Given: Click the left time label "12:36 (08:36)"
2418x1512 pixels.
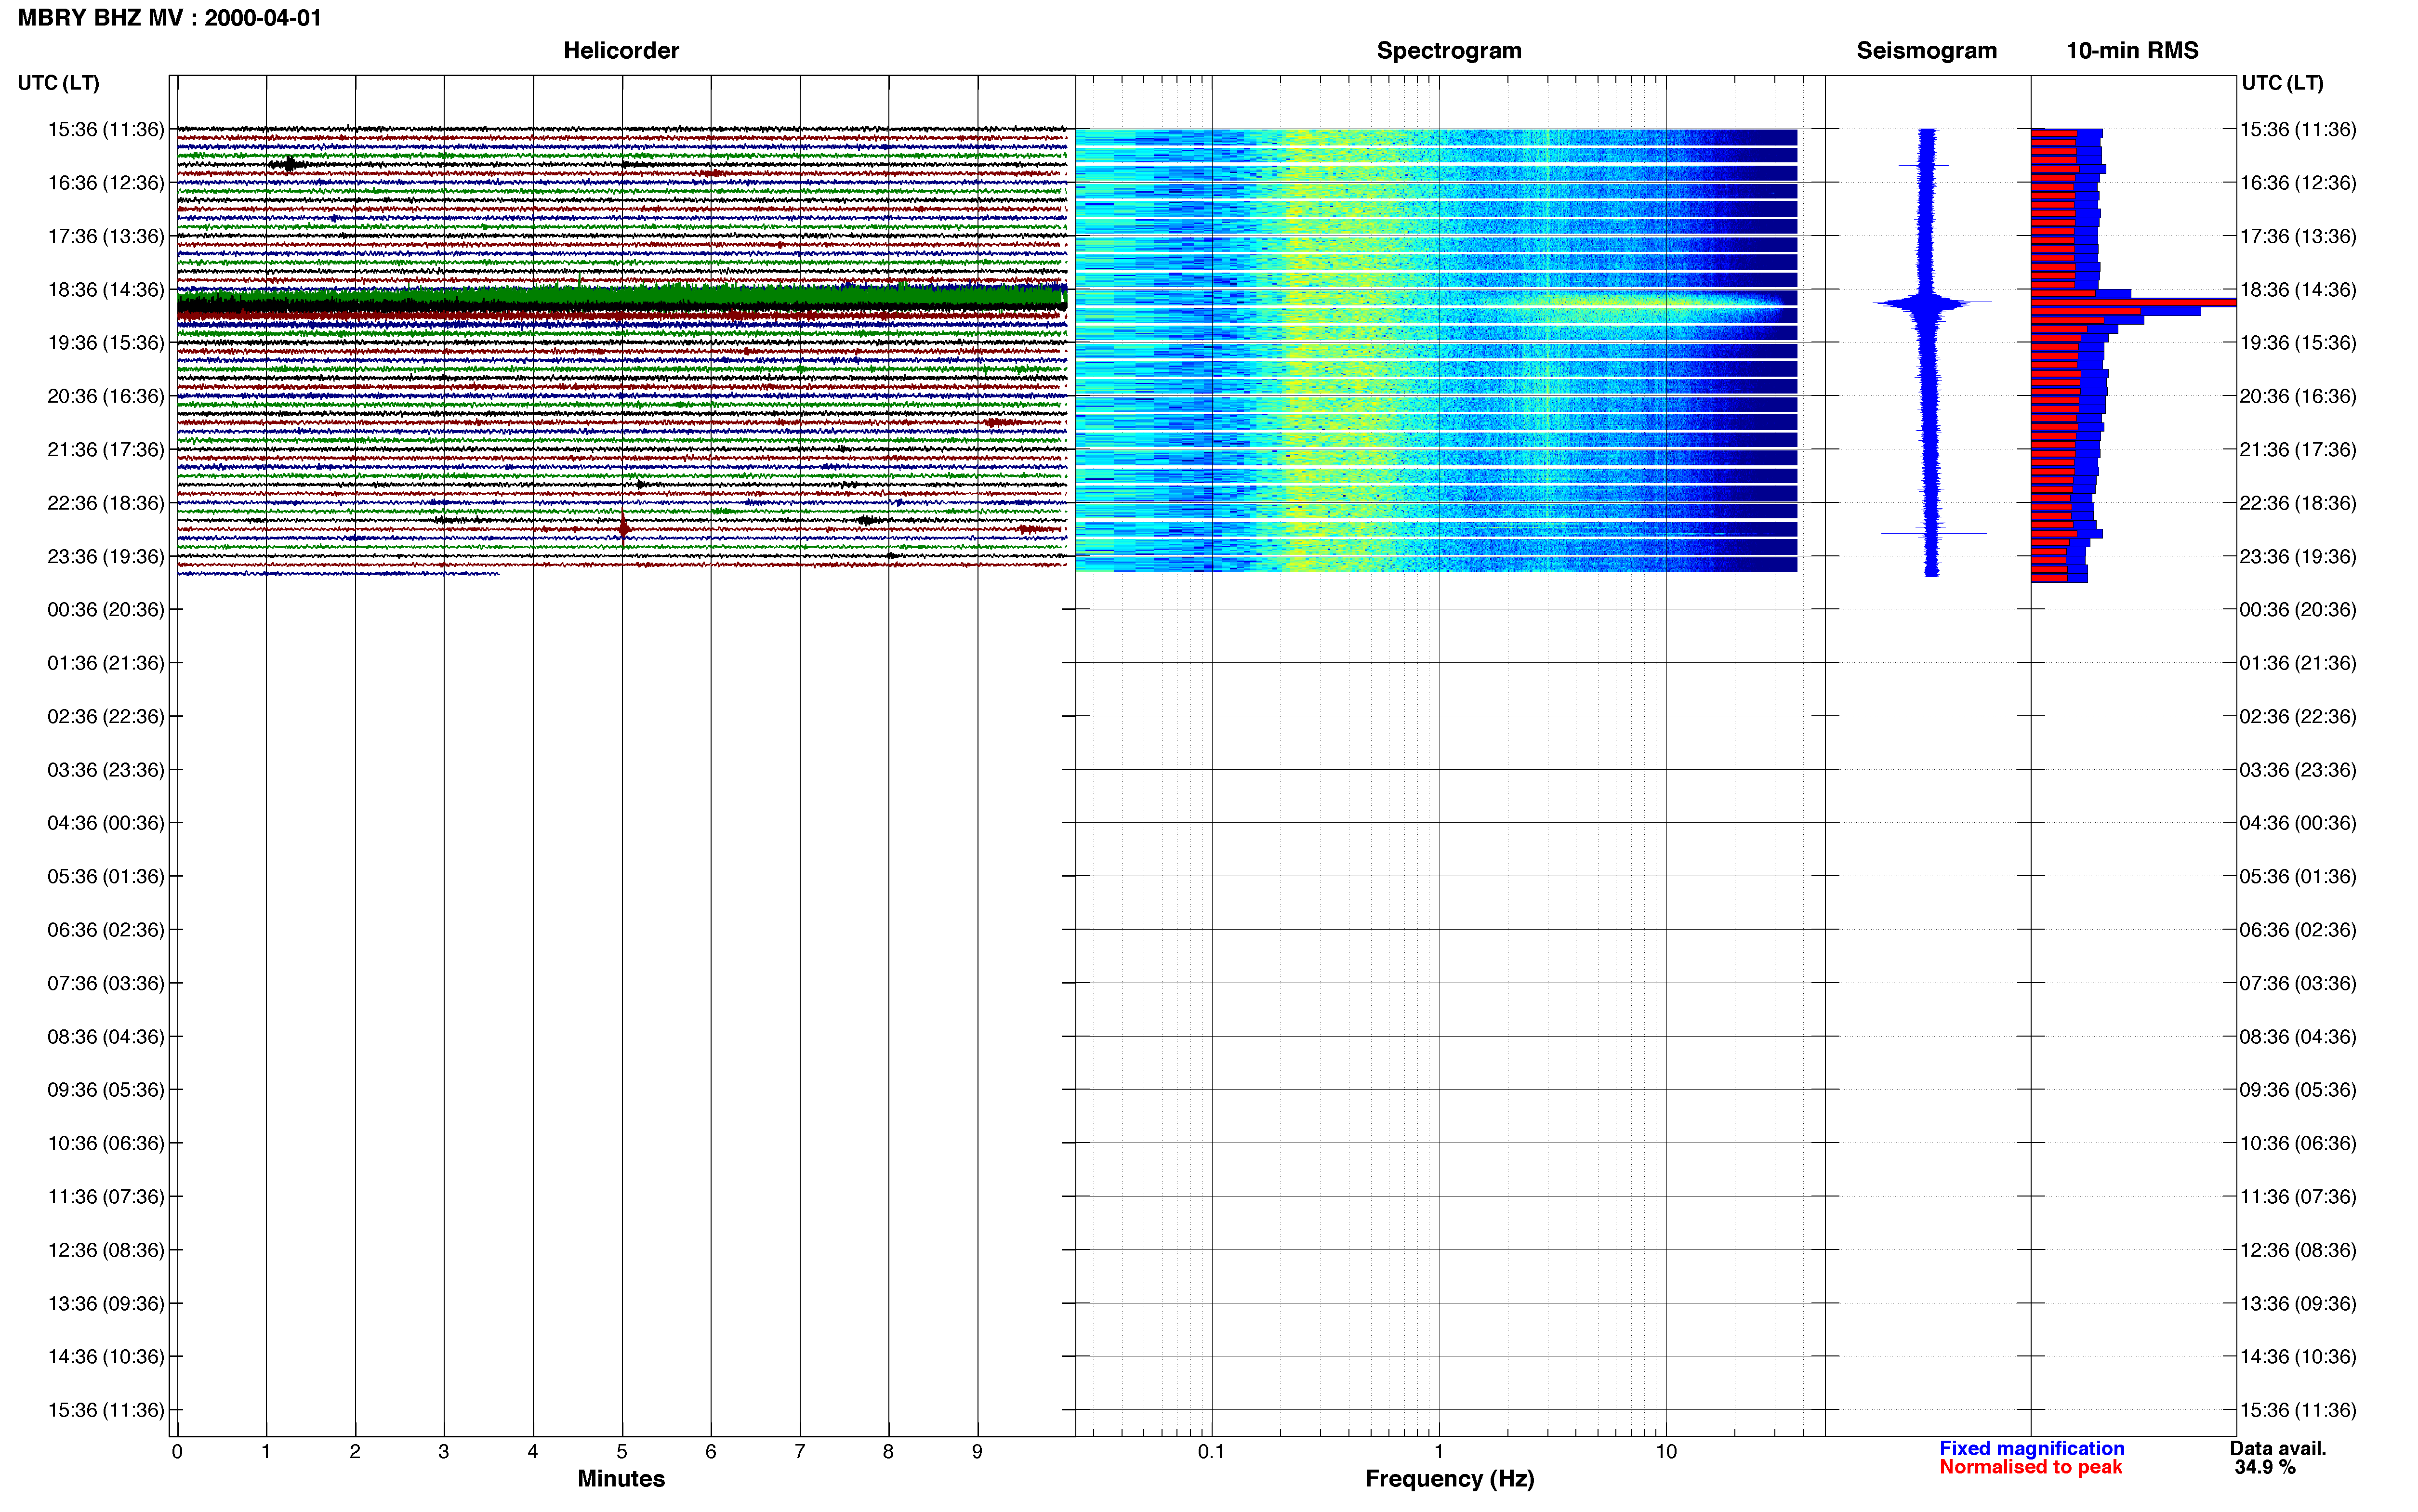Looking at the screenshot, I should pos(106,1250).
